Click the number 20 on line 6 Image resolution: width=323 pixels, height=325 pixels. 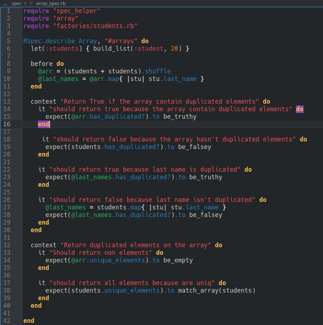[174, 49]
